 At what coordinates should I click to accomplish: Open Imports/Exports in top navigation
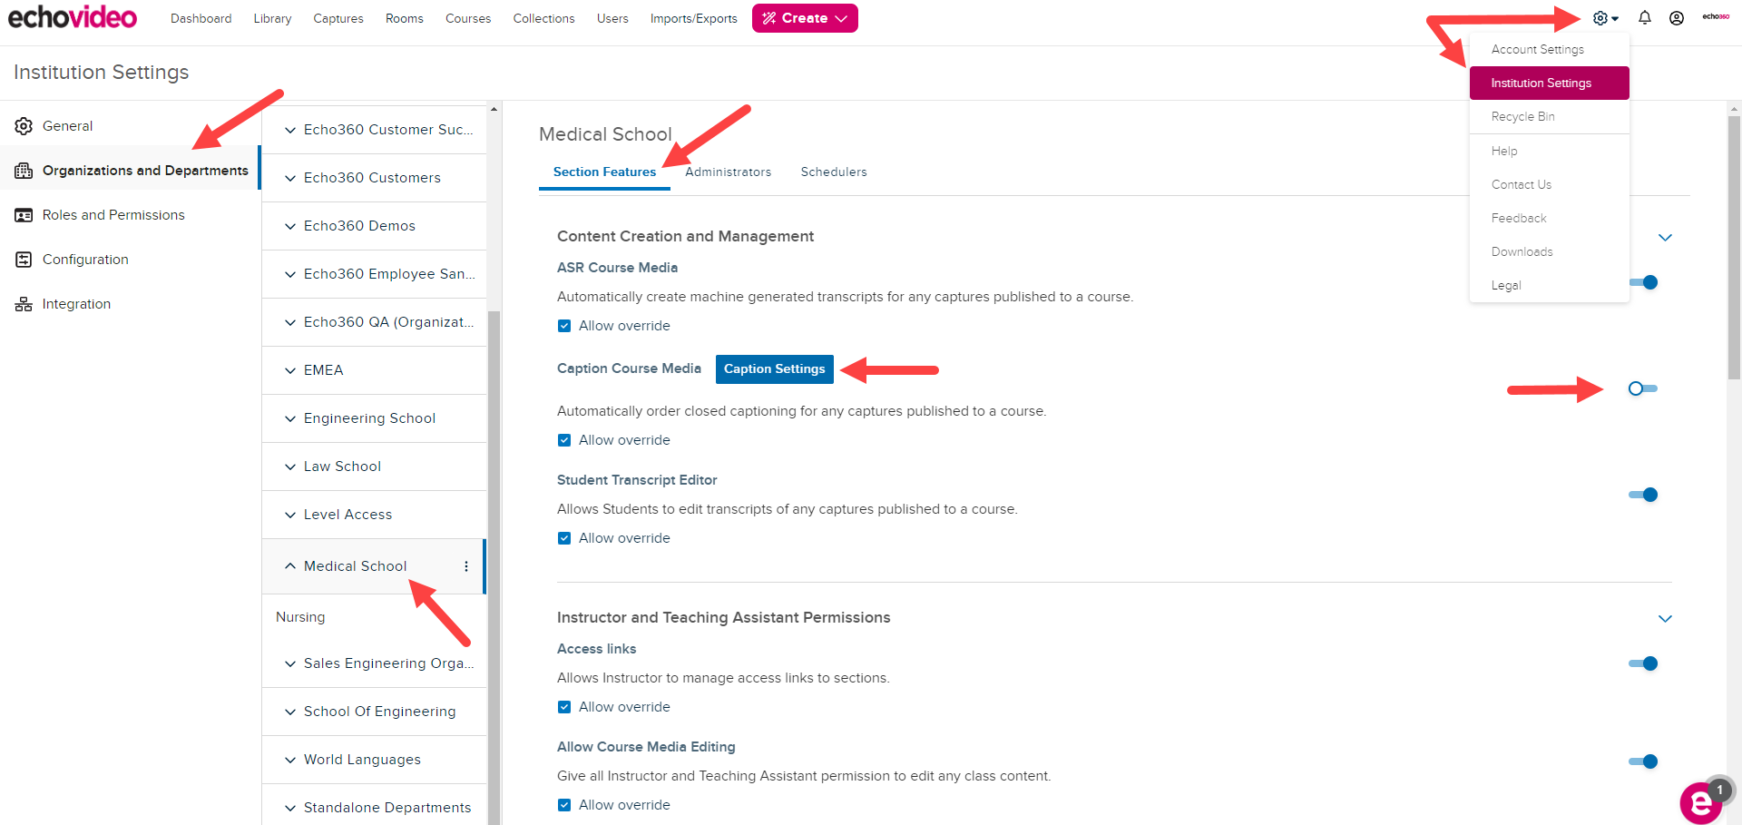pyautogui.click(x=694, y=18)
